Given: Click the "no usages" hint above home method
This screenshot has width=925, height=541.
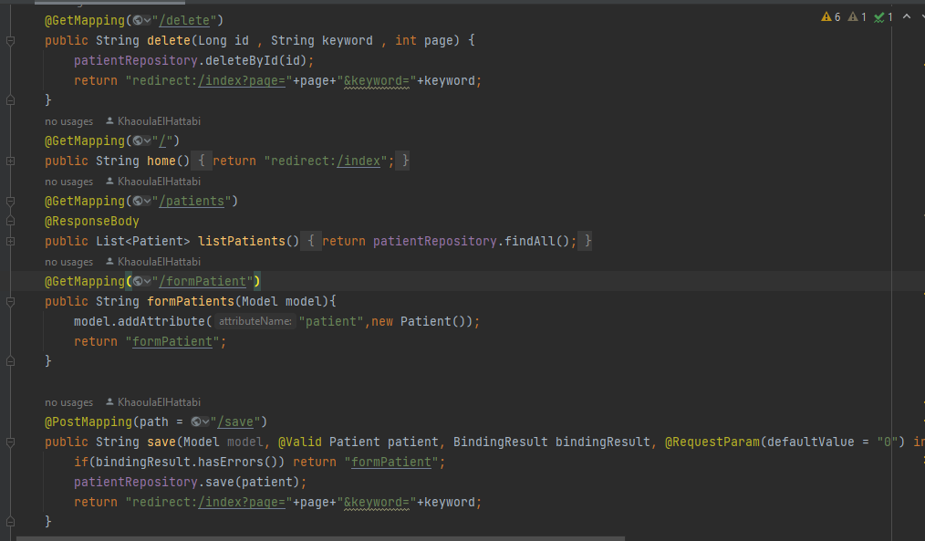Looking at the screenshot, I should pos(69,120).
